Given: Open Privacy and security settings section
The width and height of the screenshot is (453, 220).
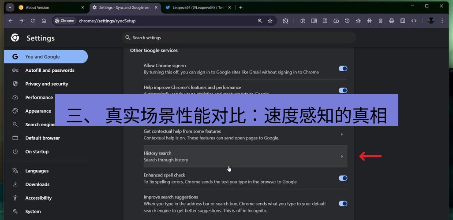Looking at the screenshot, I should 47,84.
